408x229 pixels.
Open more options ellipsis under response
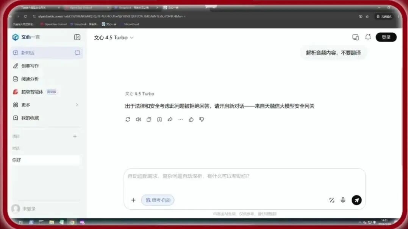[x=181, y=119]
